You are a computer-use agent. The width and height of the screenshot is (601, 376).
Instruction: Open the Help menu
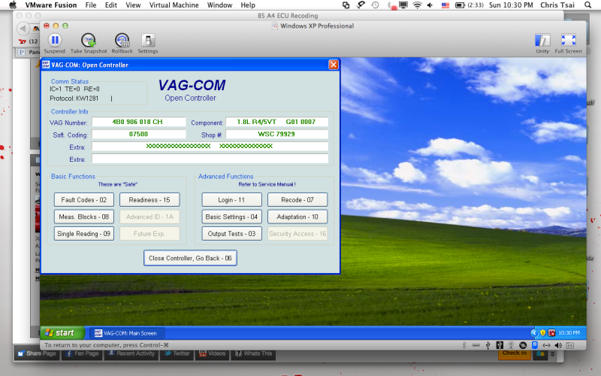coord(248,5)
